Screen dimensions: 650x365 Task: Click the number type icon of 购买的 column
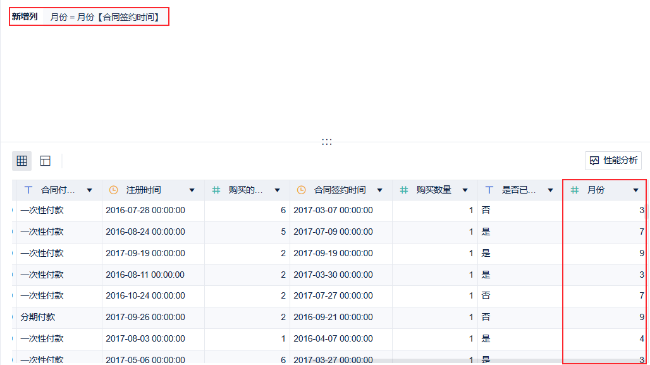coord(216,190)
